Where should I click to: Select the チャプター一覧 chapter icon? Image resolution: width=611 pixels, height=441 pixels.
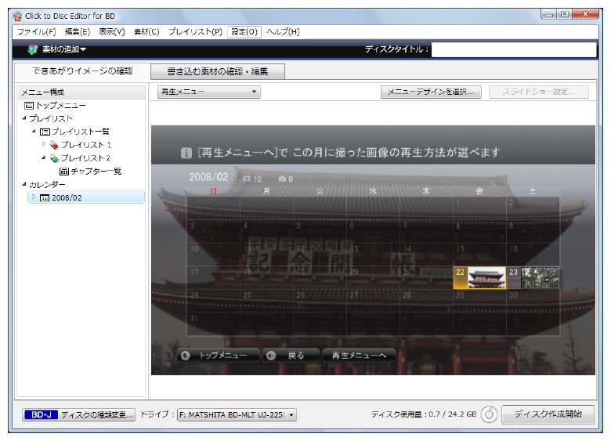point(64,172)
